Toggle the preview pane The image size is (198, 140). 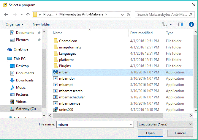181,24
